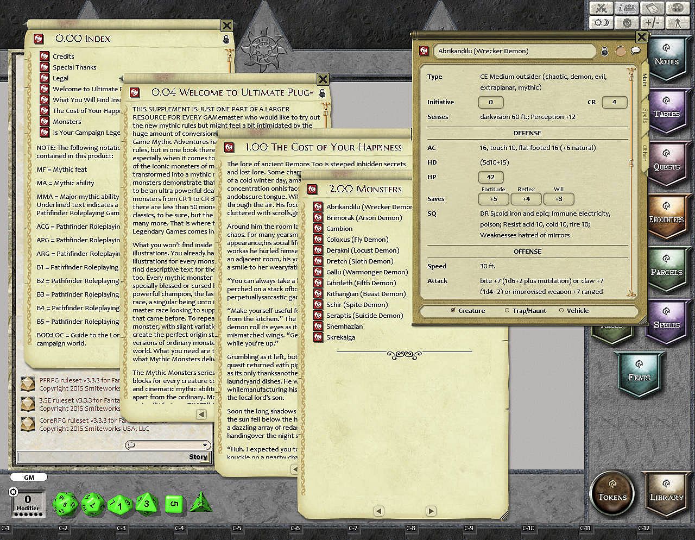Open the Party Sheet icon
Image resolution: width=695 pixels, height=540 pixels.
point(627,8)
